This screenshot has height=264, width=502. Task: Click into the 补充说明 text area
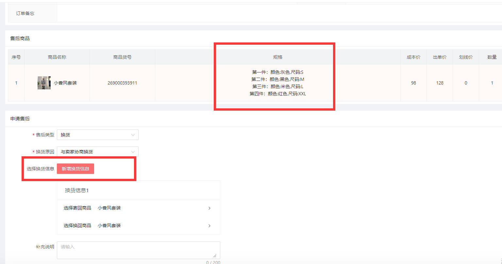[138, 250]
